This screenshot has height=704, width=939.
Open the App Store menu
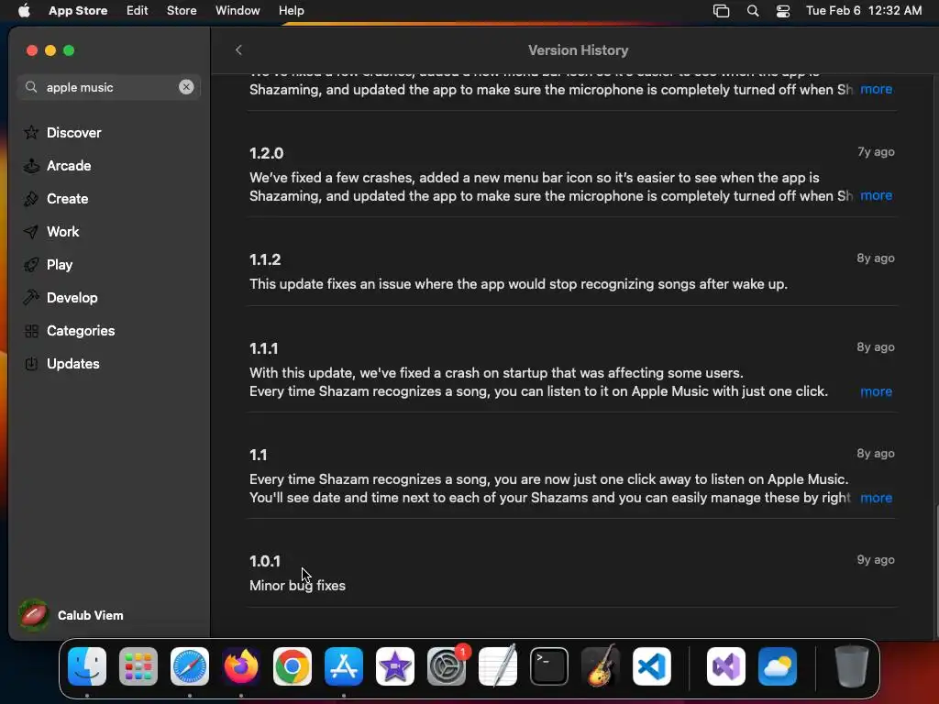[78, 11]
